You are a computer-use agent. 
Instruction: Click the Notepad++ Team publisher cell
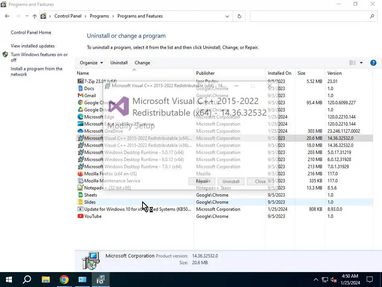(x=213, y=188)
